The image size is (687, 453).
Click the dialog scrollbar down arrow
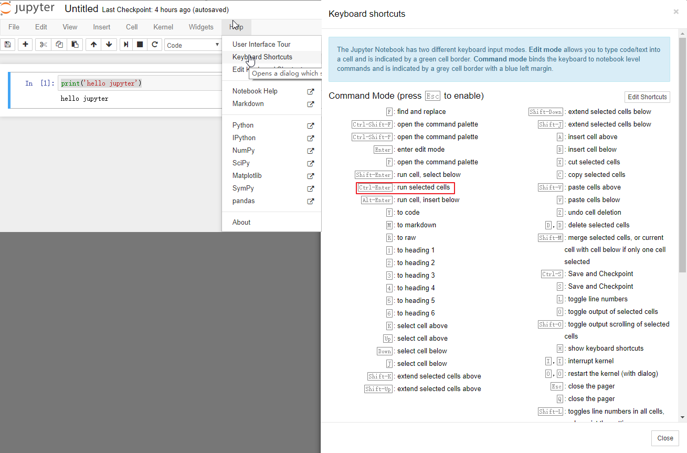point(682,417)
